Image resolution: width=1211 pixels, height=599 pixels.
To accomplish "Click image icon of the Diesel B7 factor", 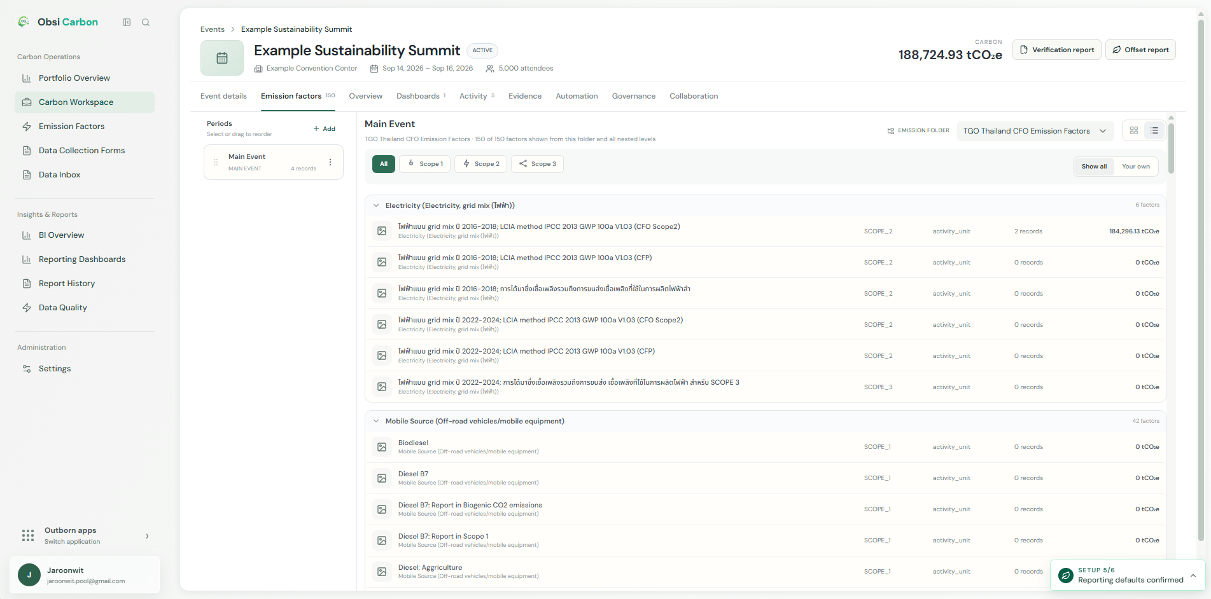I will tap(382, 478).
